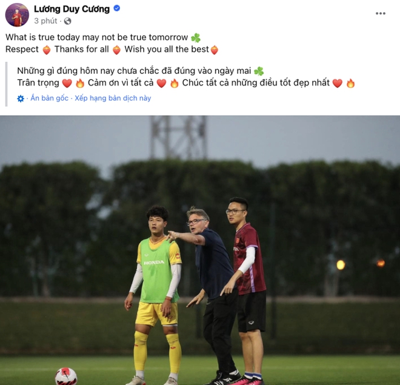Click the football on the grass
The image size is (400, 385).
66,377
